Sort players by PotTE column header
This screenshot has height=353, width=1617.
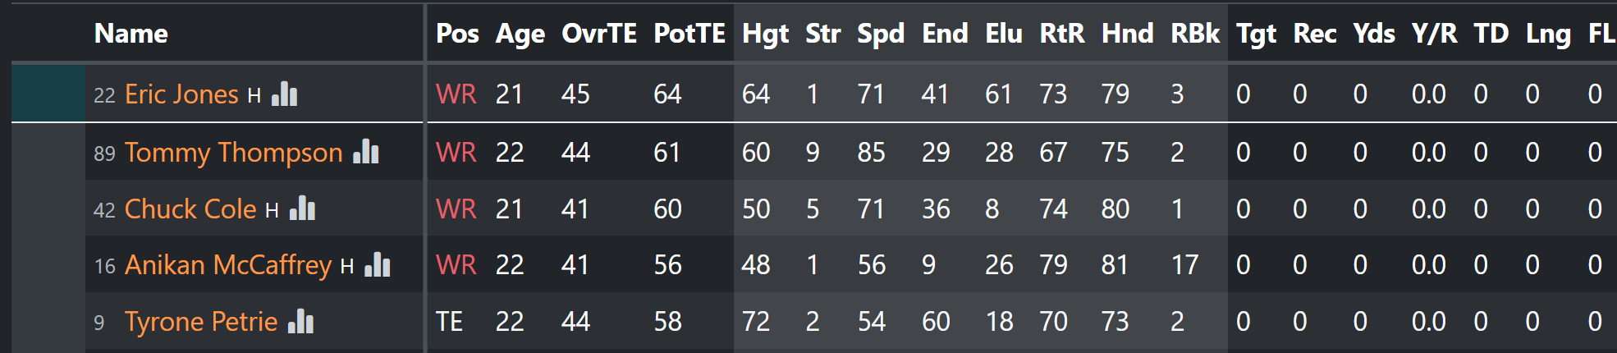click(689, 33)
